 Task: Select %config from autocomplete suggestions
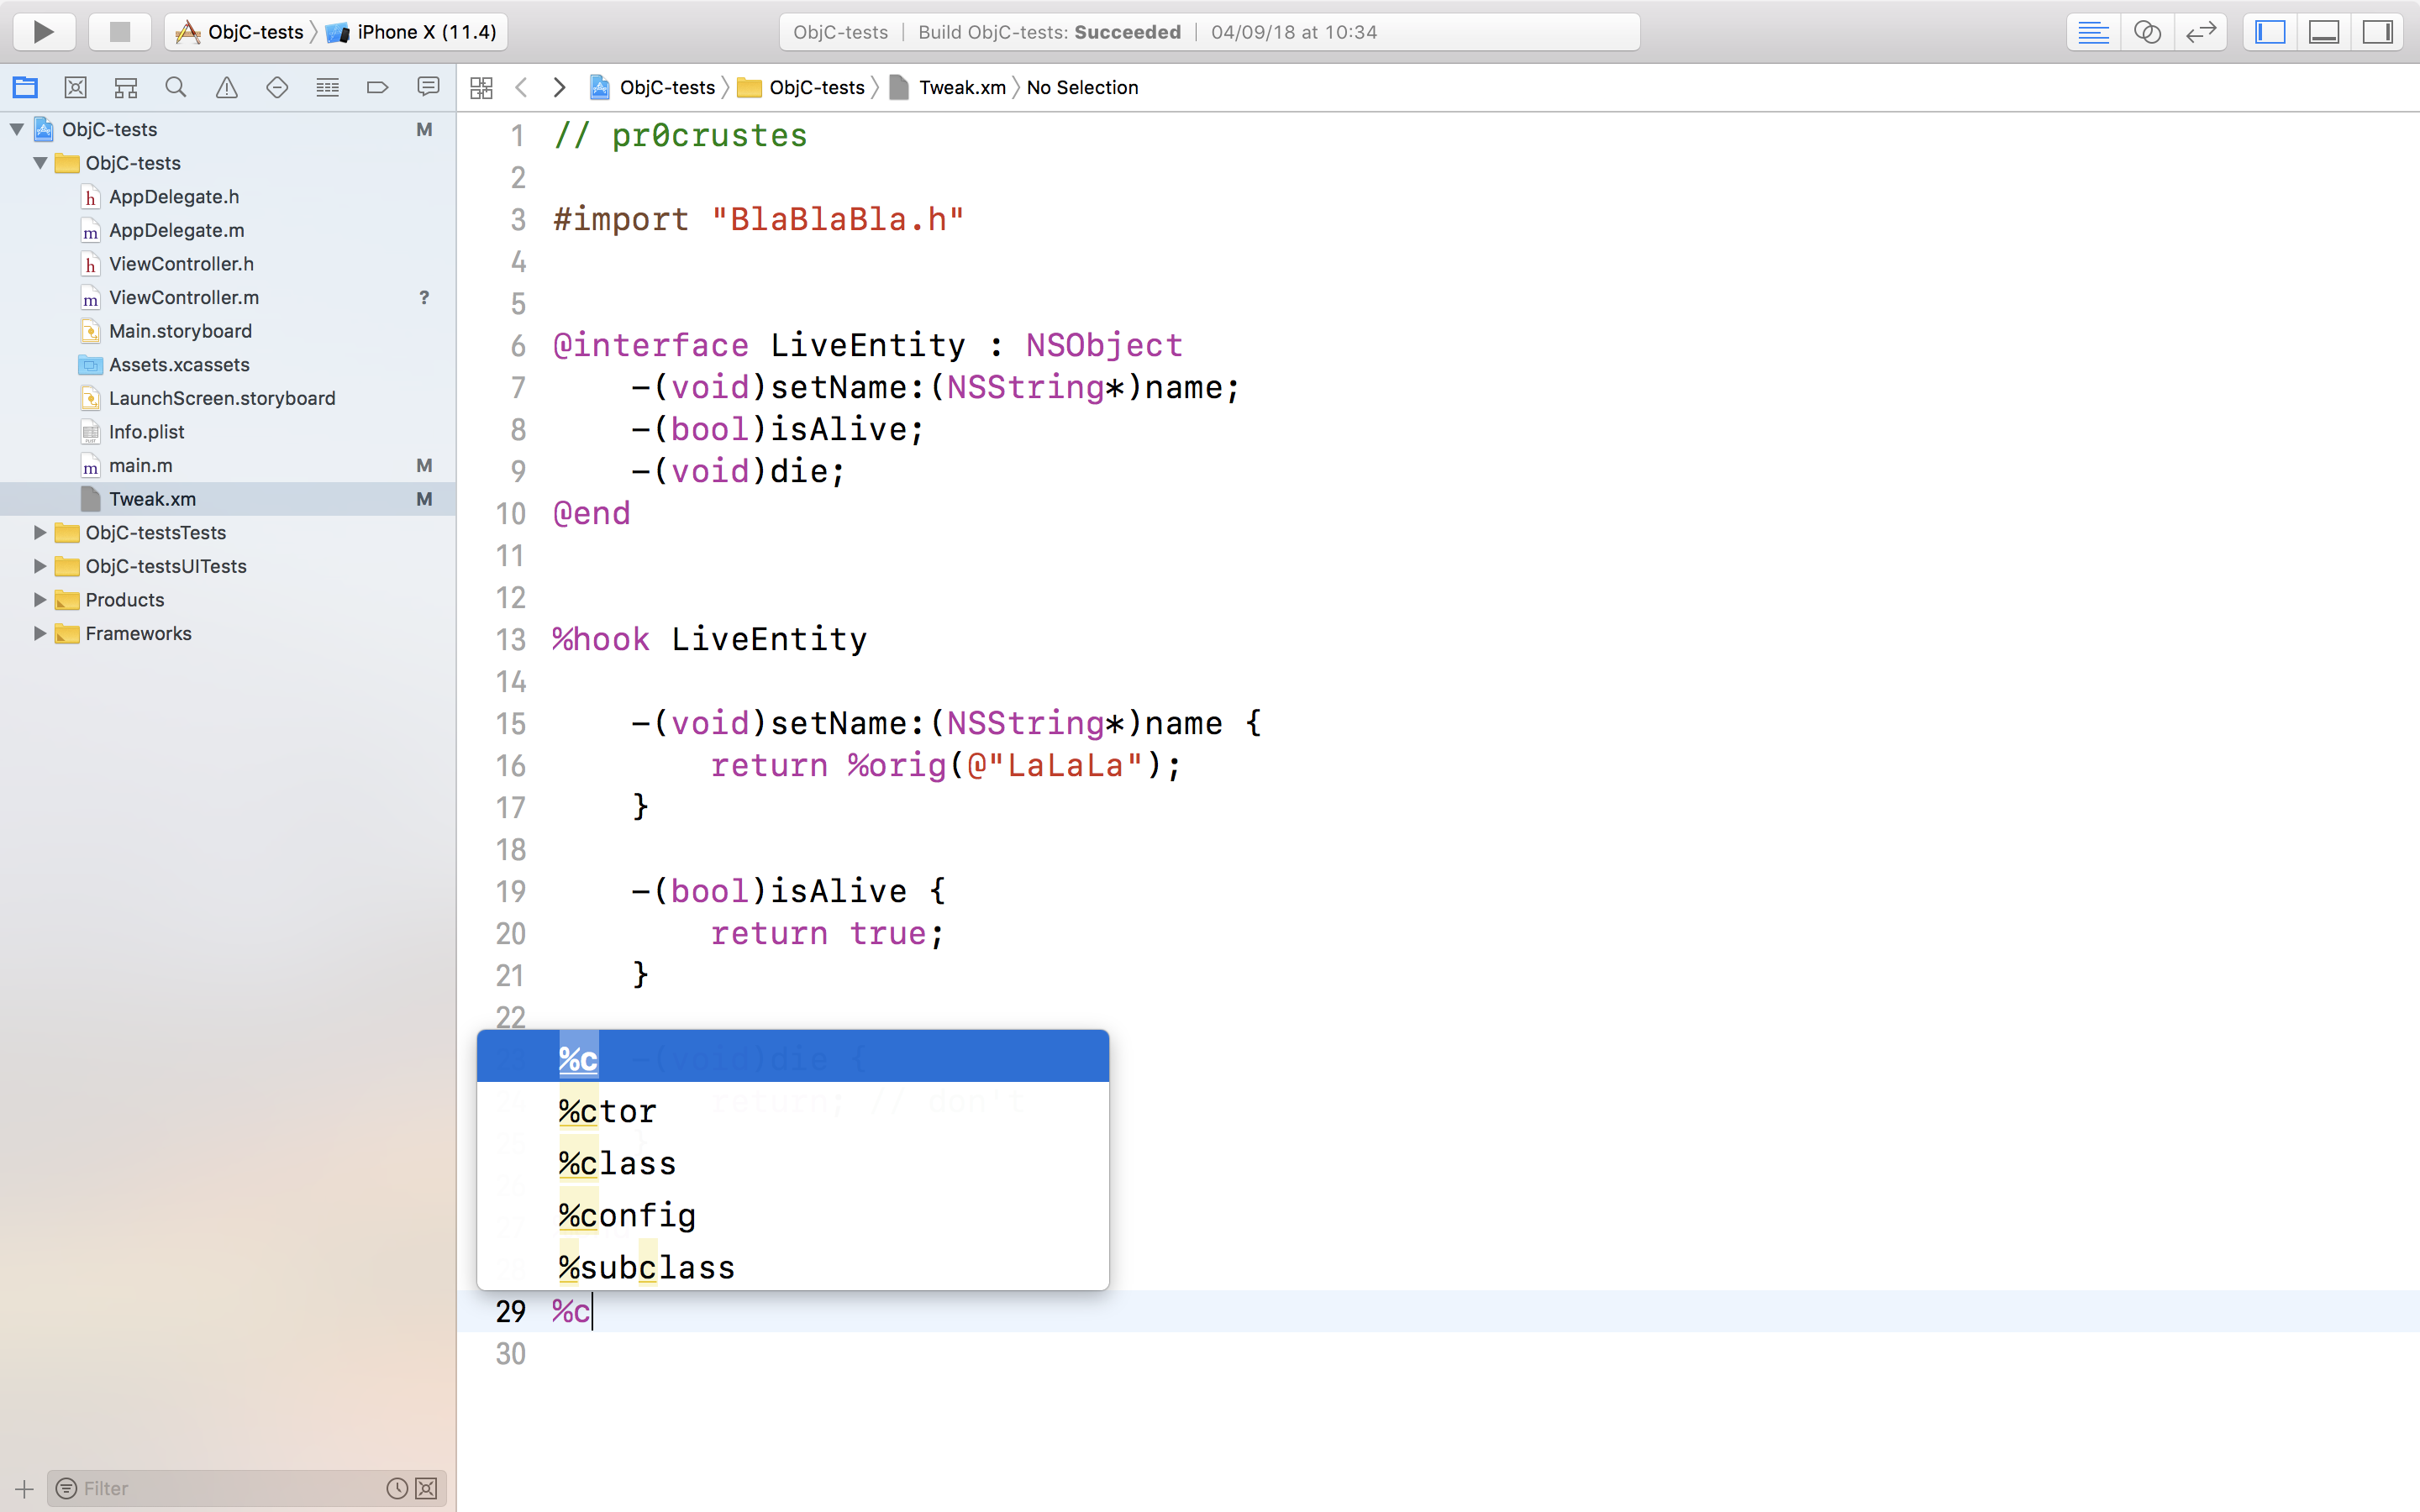point(625,1214)
